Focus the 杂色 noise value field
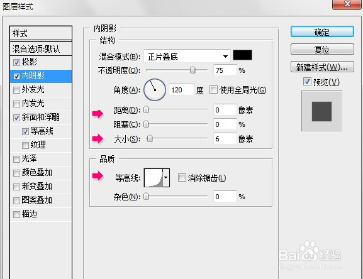Screen dimensions: 363x279 (225, 197)
